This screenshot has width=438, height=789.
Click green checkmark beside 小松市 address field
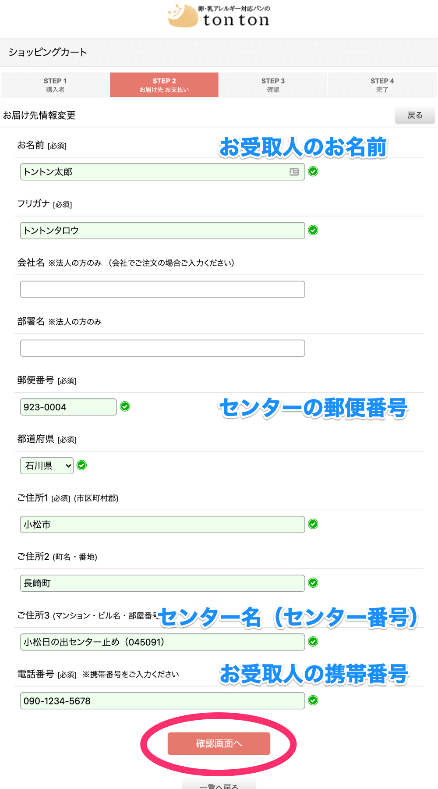pyautogui.click(x=313, y=524)
